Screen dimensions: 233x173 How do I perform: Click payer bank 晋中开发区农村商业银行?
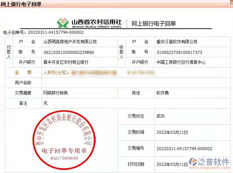pyautogui.click(x=66, y=62)
